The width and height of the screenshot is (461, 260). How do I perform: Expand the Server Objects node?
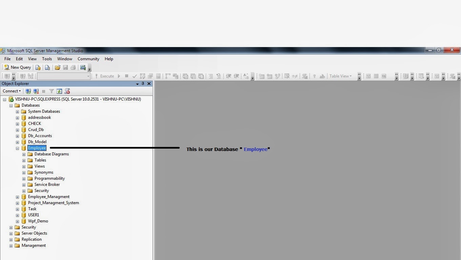[x=11, y=234]
